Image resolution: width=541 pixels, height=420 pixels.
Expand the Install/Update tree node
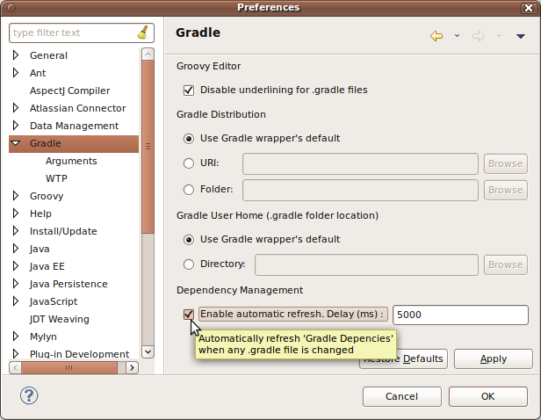coord(16,231)
